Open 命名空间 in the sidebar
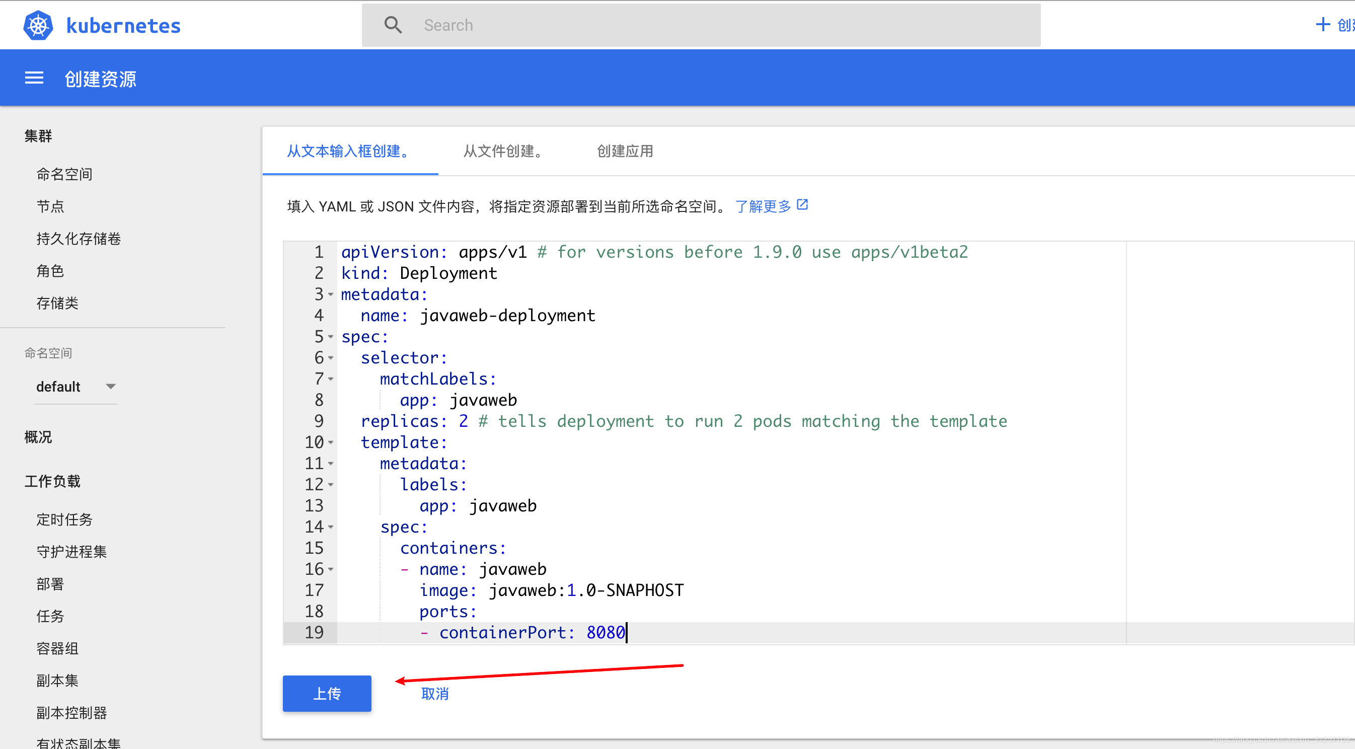Image resolution: width=1355 pixels, height=749 pixels. pos(65,174)
